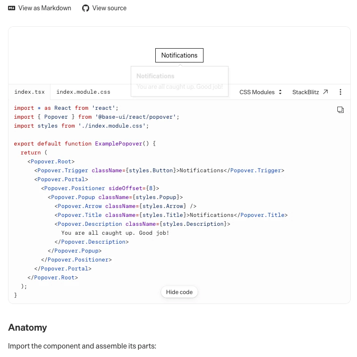The height and width of the screenshot is (357, 357).
Task: Click the closing </Popover.Popup> tag
Action: (x=75, y=251)
